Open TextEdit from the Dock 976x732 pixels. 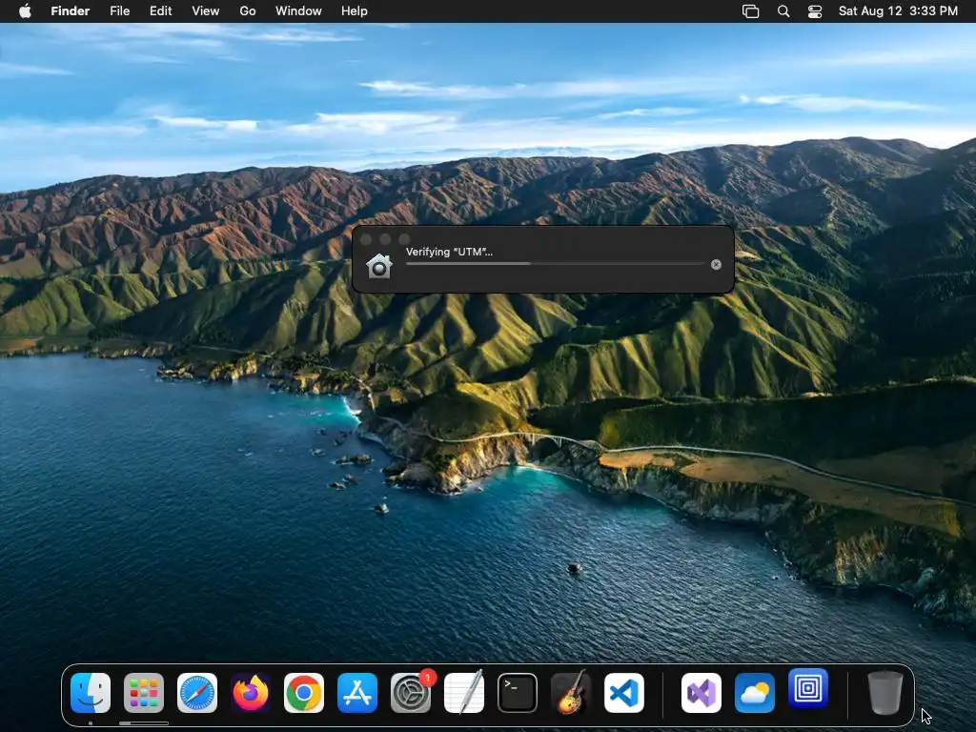point(464,693)
